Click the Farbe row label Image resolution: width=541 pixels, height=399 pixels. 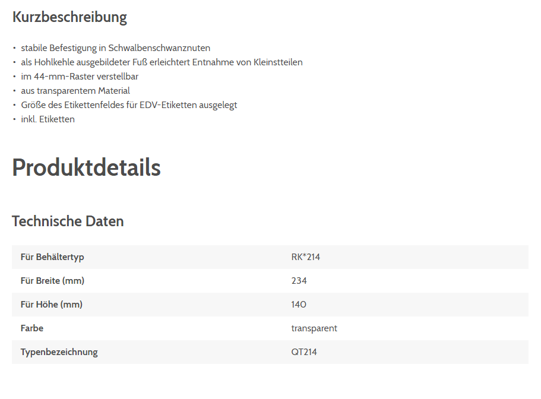coord(32,328)
